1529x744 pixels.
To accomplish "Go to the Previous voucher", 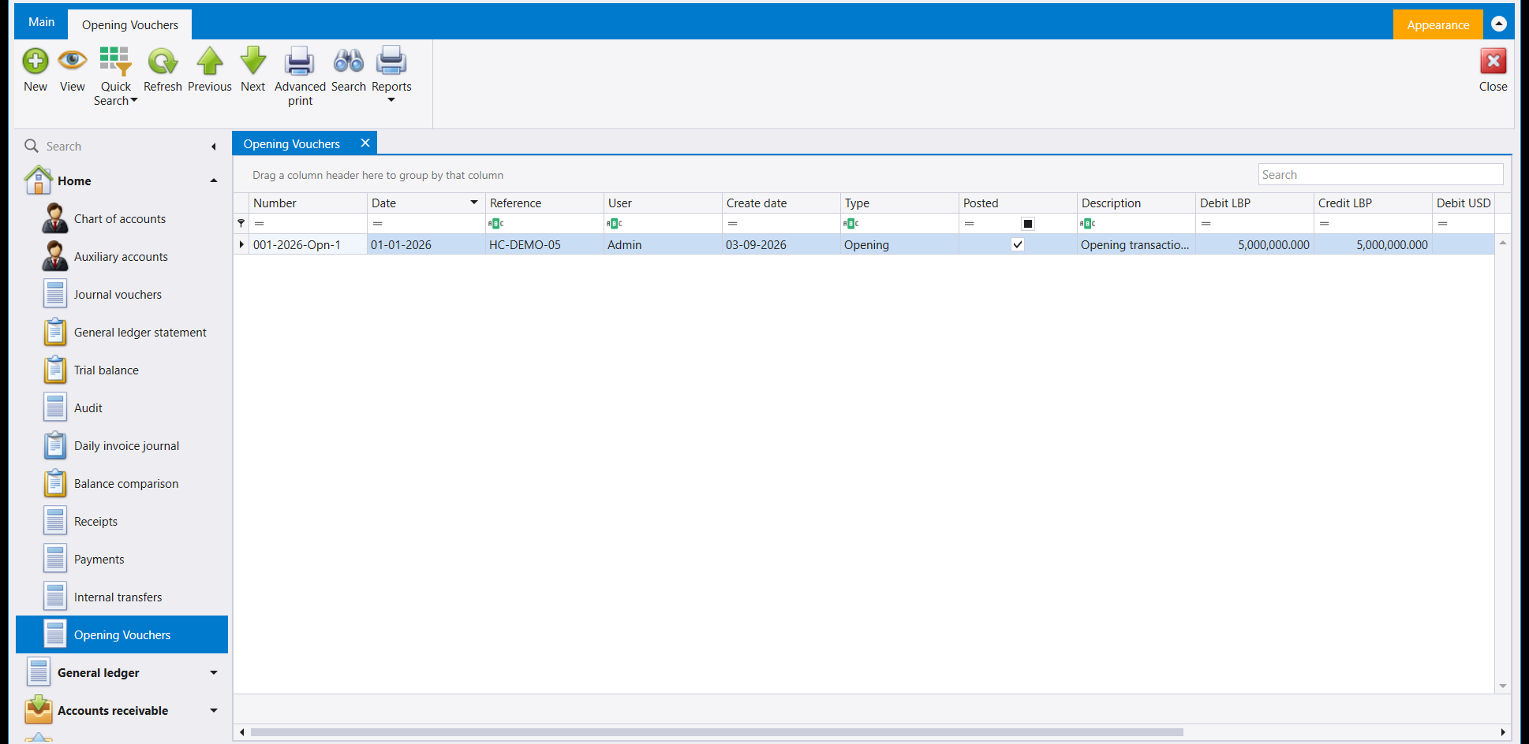I will click(x=210, y=70).
